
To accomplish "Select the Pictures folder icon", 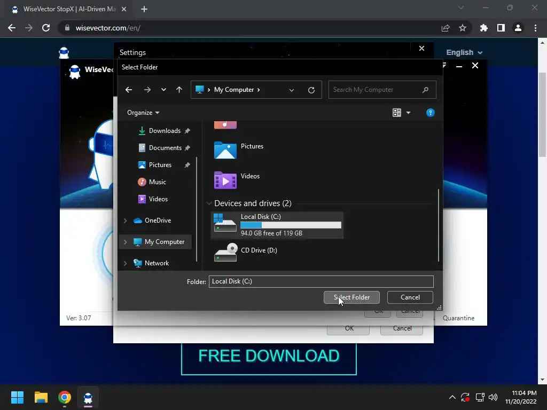I will pyautogui.click(x=225, y=150).
